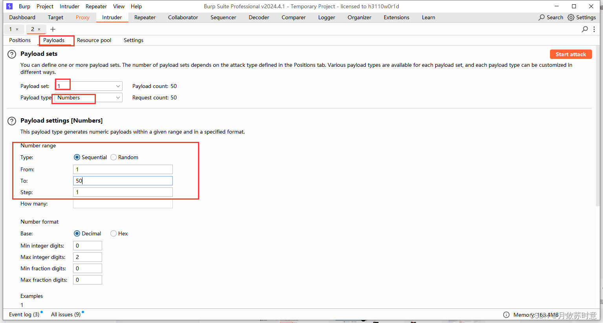The height and width of the screenshot is (323, 603).
Task: Open the three-dot Intruder options menu
Action: pos(594,29)
